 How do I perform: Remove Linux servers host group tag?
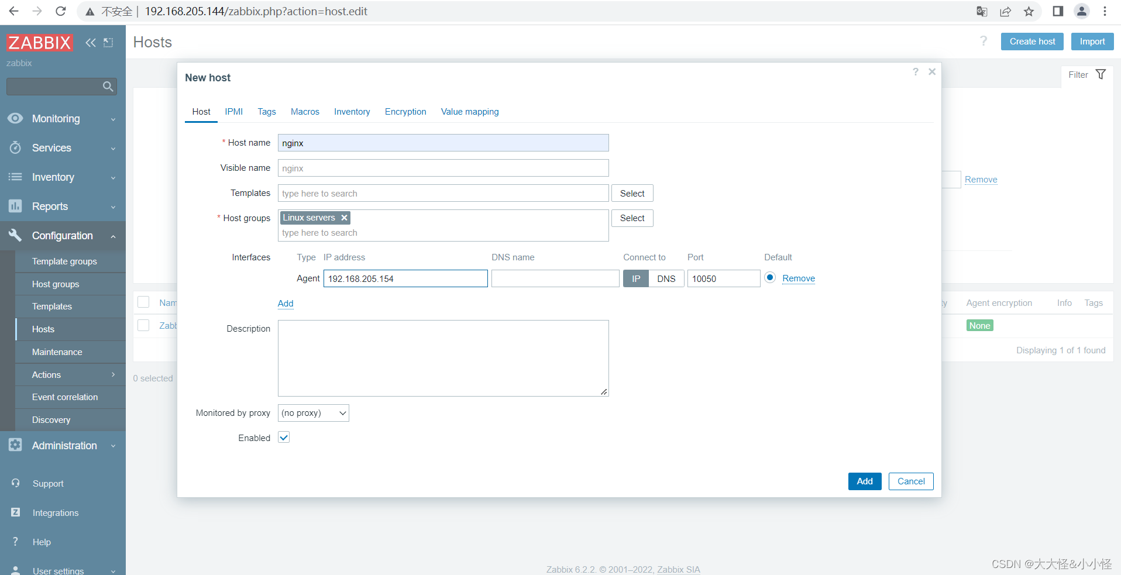345,218
